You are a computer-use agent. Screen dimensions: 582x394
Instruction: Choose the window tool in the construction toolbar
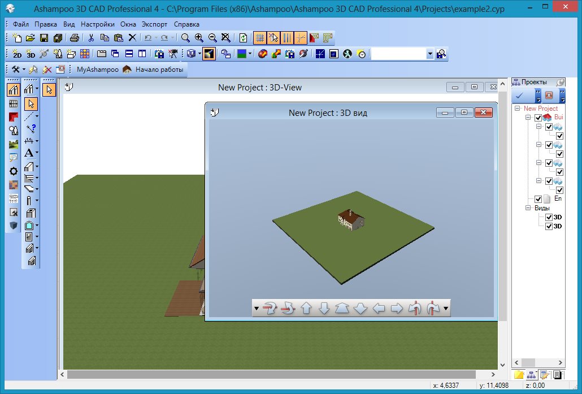(29, 226)
